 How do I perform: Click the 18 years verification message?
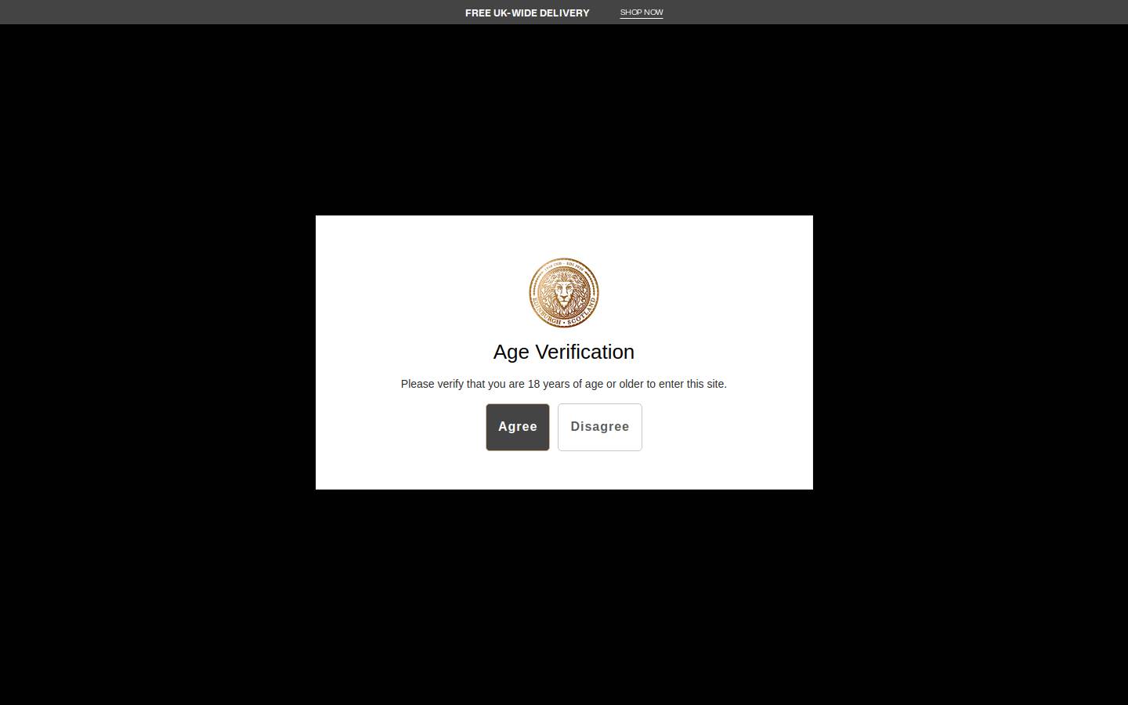click(x=564, y=384)
